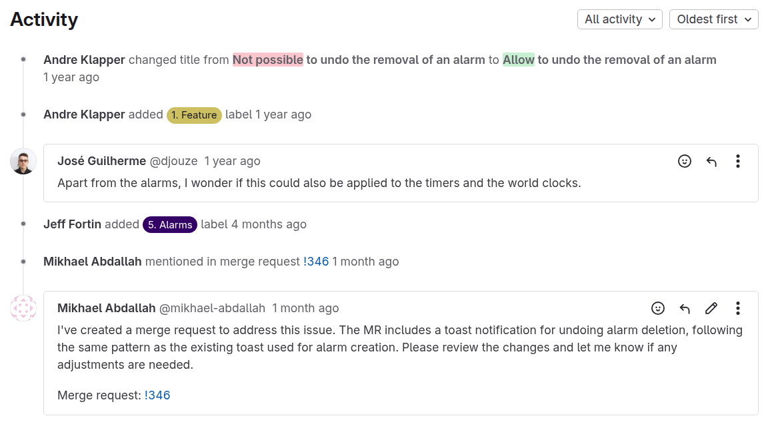This screenshot has height=424, width=764.
Task: Click Jeff Fortin's name in label event
Action: [72, 224]
